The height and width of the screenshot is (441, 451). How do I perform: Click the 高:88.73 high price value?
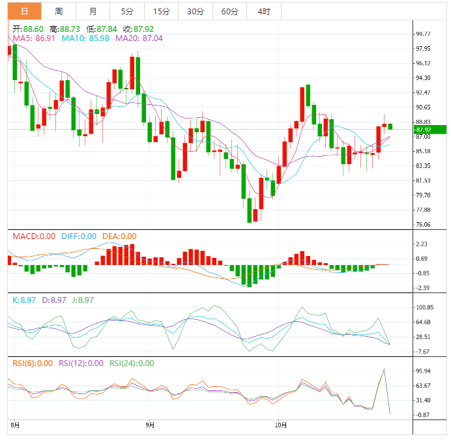65,29
